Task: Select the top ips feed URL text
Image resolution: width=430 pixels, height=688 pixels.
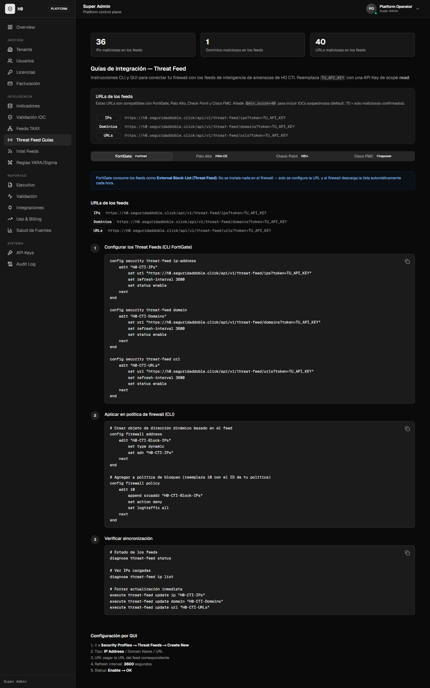Action: click(205, 118)
